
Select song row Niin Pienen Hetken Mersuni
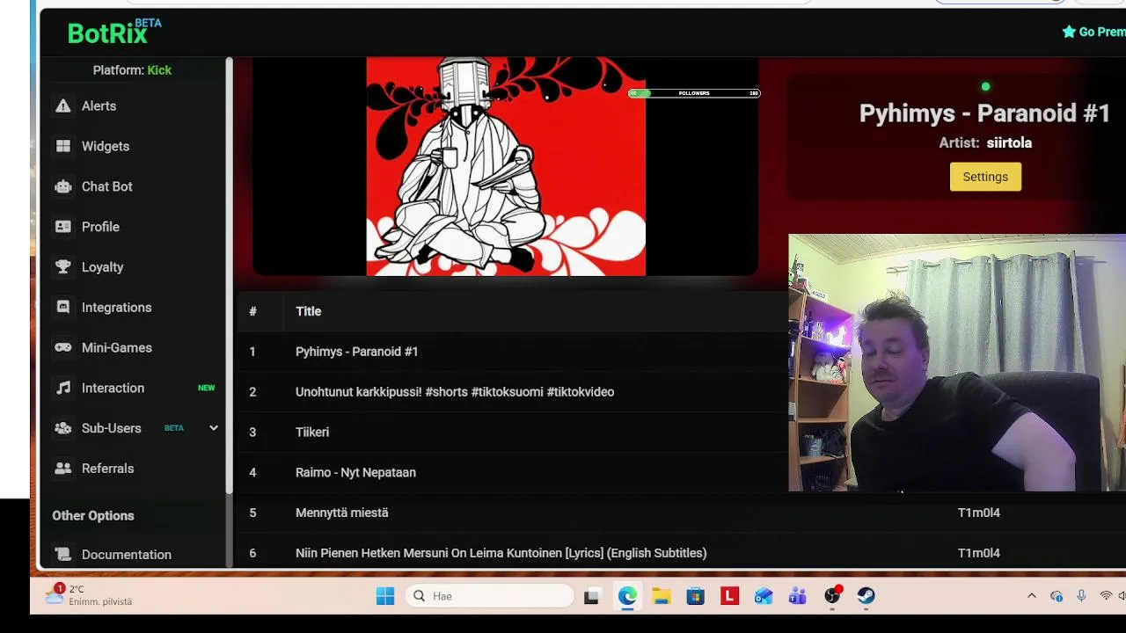click(682, 553)
